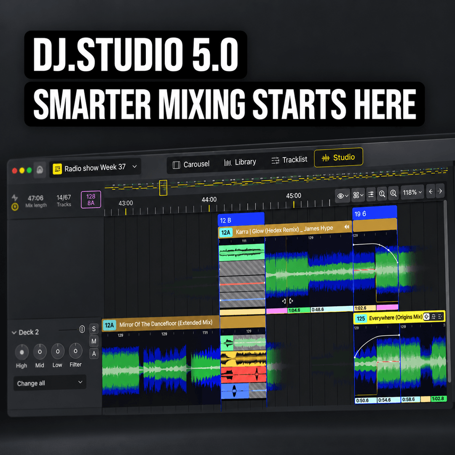This screenshot has height=455, width=455.
Task: Toggle the A automation button for Deck 2
Action: tap(94, 354)
